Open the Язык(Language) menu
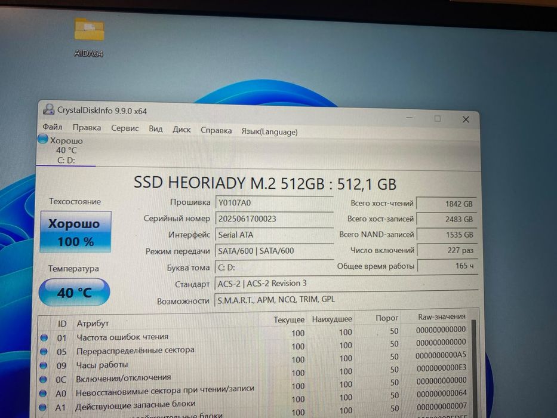Screen dimensions: 557x418 269,132
